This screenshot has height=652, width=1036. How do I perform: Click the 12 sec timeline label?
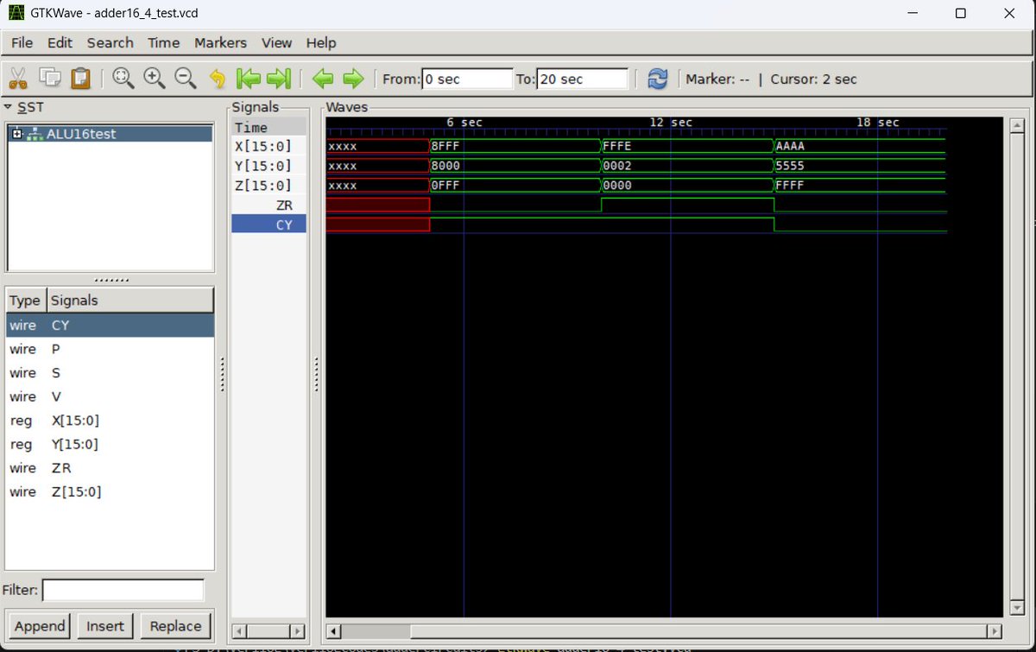(x=671, y=123)
